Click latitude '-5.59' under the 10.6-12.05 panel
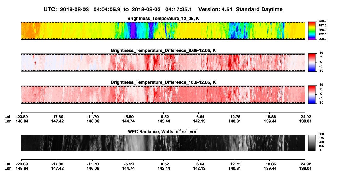The image size is (339, 174). [x=128, y=117]
